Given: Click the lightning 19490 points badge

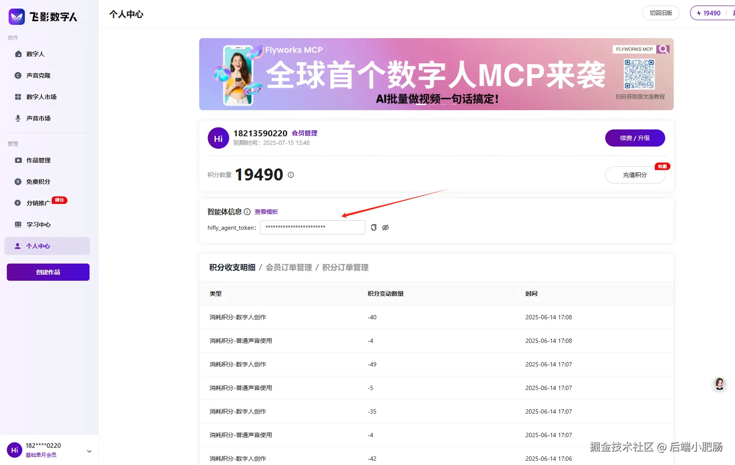Looking at the screenshot, I should 709,13.
